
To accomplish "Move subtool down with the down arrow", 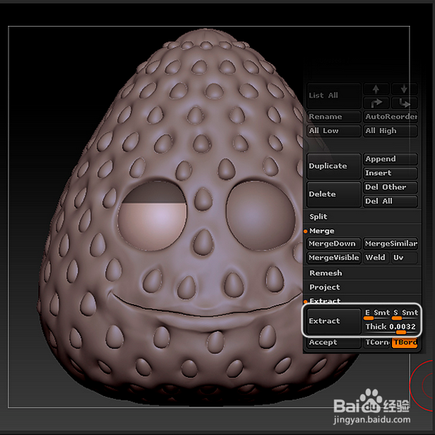I will tap(404, 89).
